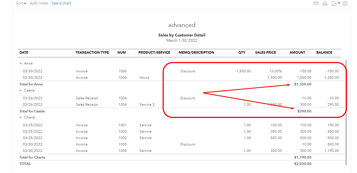
Task: Open report settings with the gear icon
Action: pos(345,3)
